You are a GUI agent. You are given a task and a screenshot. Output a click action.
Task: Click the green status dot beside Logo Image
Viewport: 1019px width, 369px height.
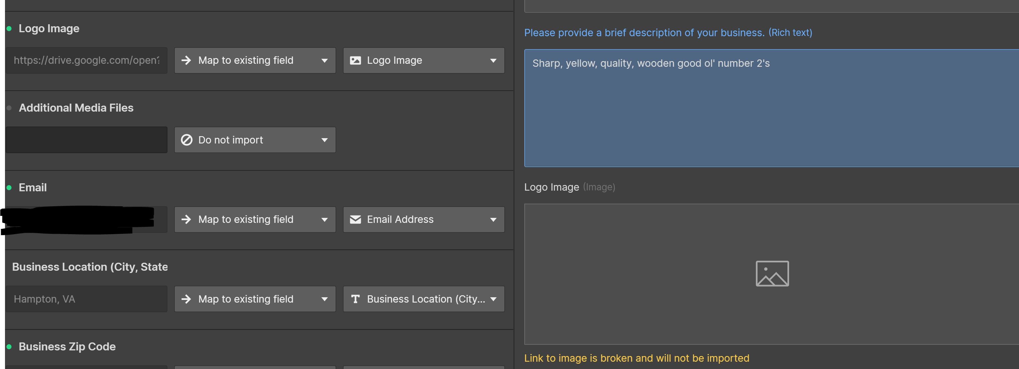[9, 29]
